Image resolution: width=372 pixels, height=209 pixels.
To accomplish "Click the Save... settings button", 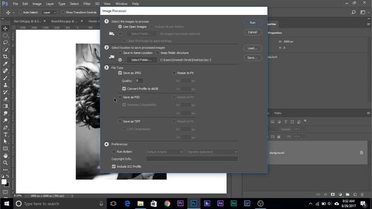I will pyautogui.click(x=252, y=57).
